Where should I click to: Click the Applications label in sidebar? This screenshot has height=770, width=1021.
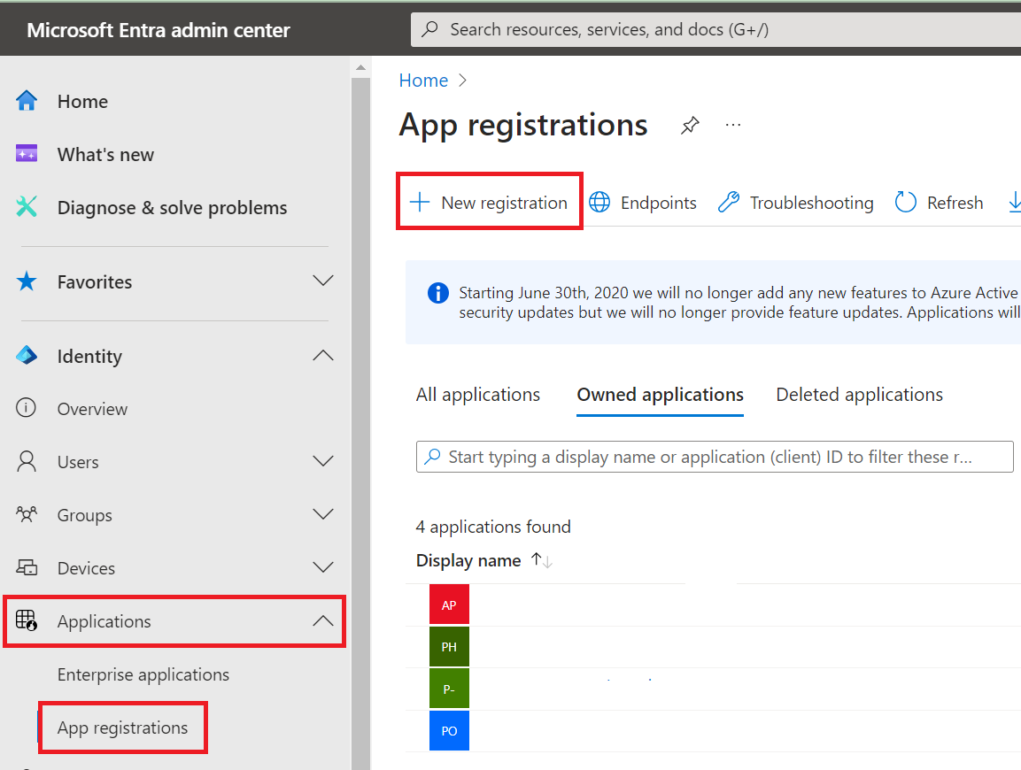coord(104,621)
